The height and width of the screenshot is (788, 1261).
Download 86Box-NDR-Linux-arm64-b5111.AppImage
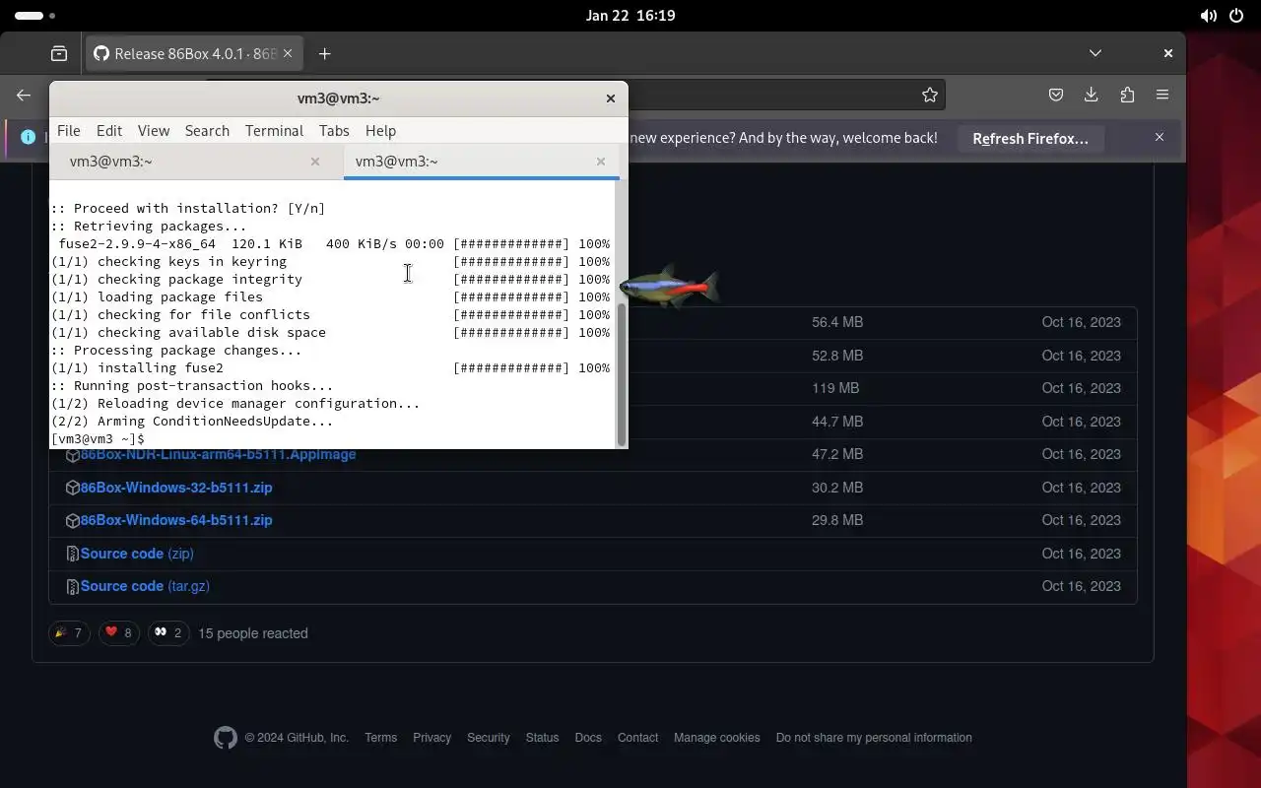tap(218, 454)
